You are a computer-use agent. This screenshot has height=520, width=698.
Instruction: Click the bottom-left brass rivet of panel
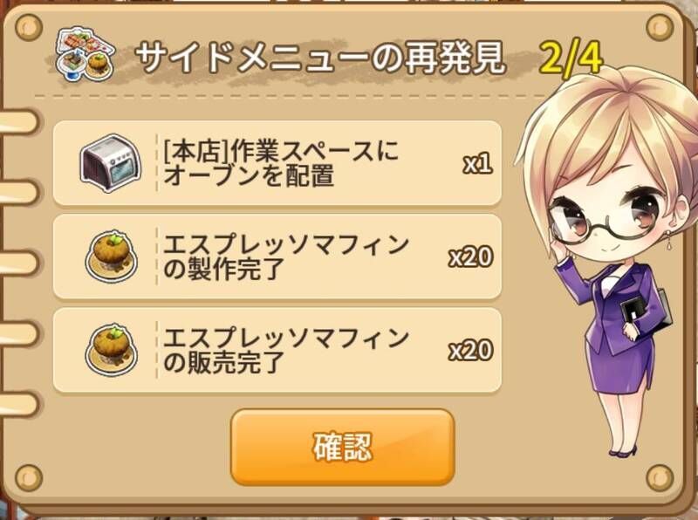29,478
